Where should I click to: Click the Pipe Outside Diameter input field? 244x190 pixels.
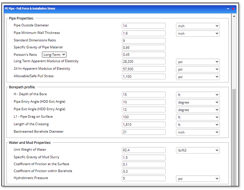pyautogui.click(x=143, y=26)
